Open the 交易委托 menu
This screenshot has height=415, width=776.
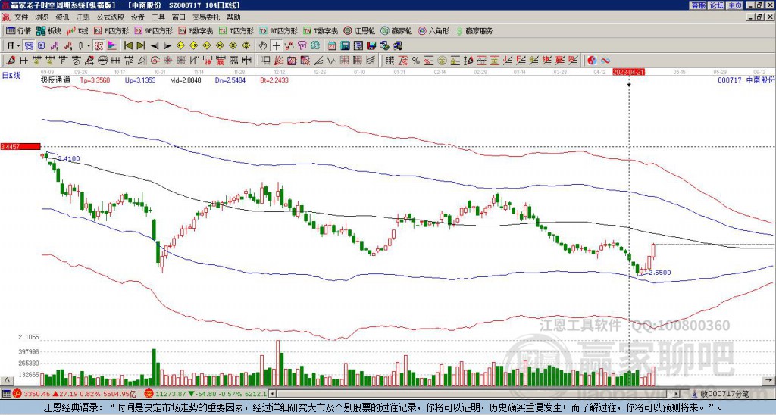206,17
